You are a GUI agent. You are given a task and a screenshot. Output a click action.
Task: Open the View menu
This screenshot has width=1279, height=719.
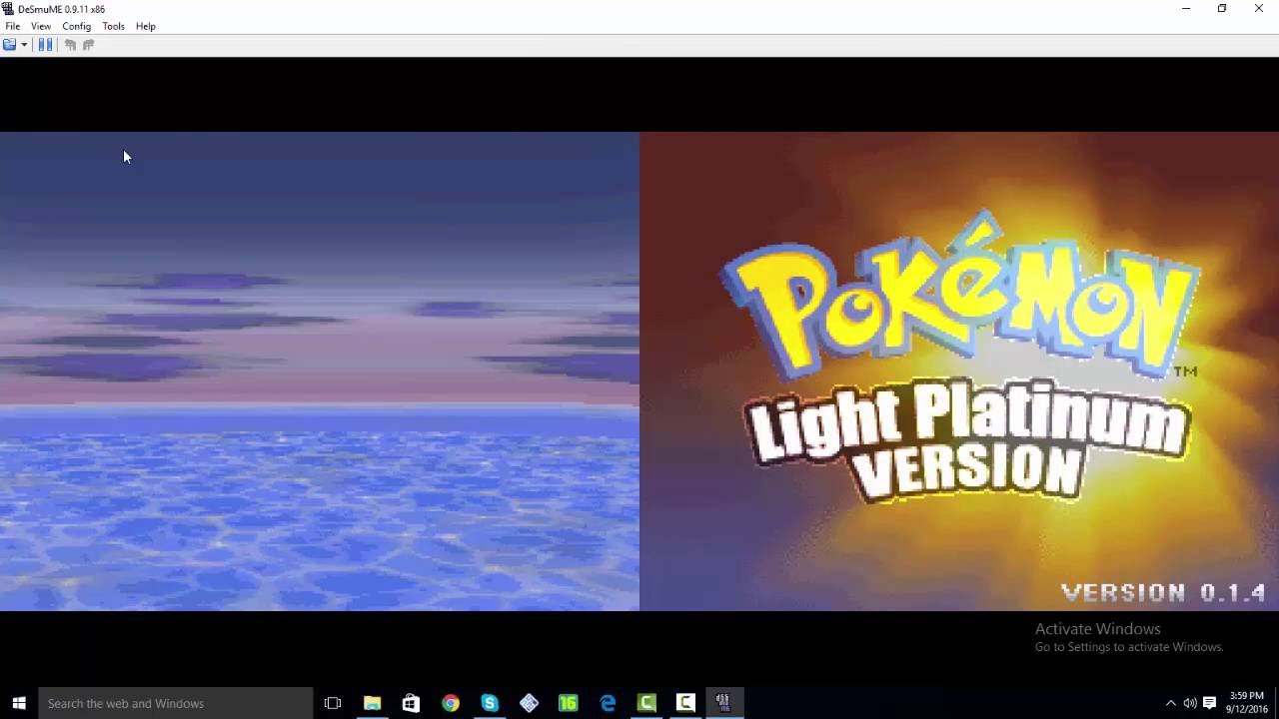(41, 26)
